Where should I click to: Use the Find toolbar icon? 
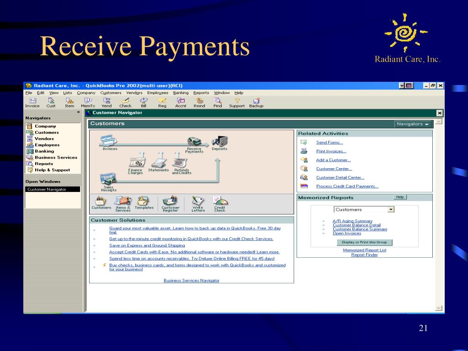click(218, 103)
